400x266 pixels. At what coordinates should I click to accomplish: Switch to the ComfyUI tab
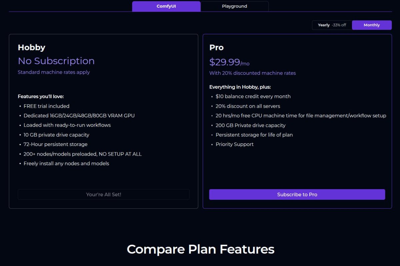[x=166, y=6]
